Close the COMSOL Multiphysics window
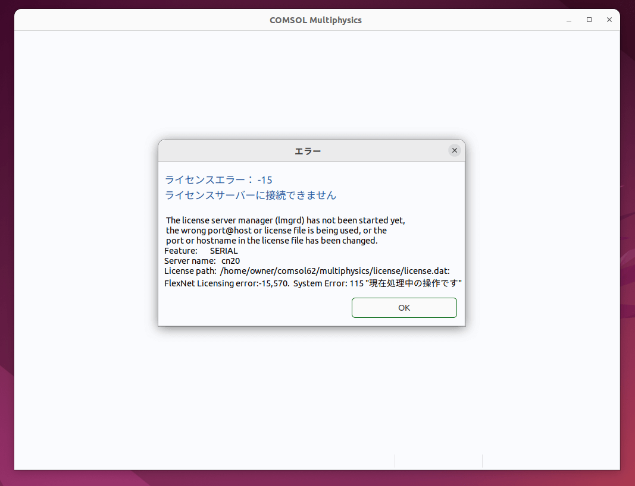Screen dimensions: 635x486 point(609,20)
